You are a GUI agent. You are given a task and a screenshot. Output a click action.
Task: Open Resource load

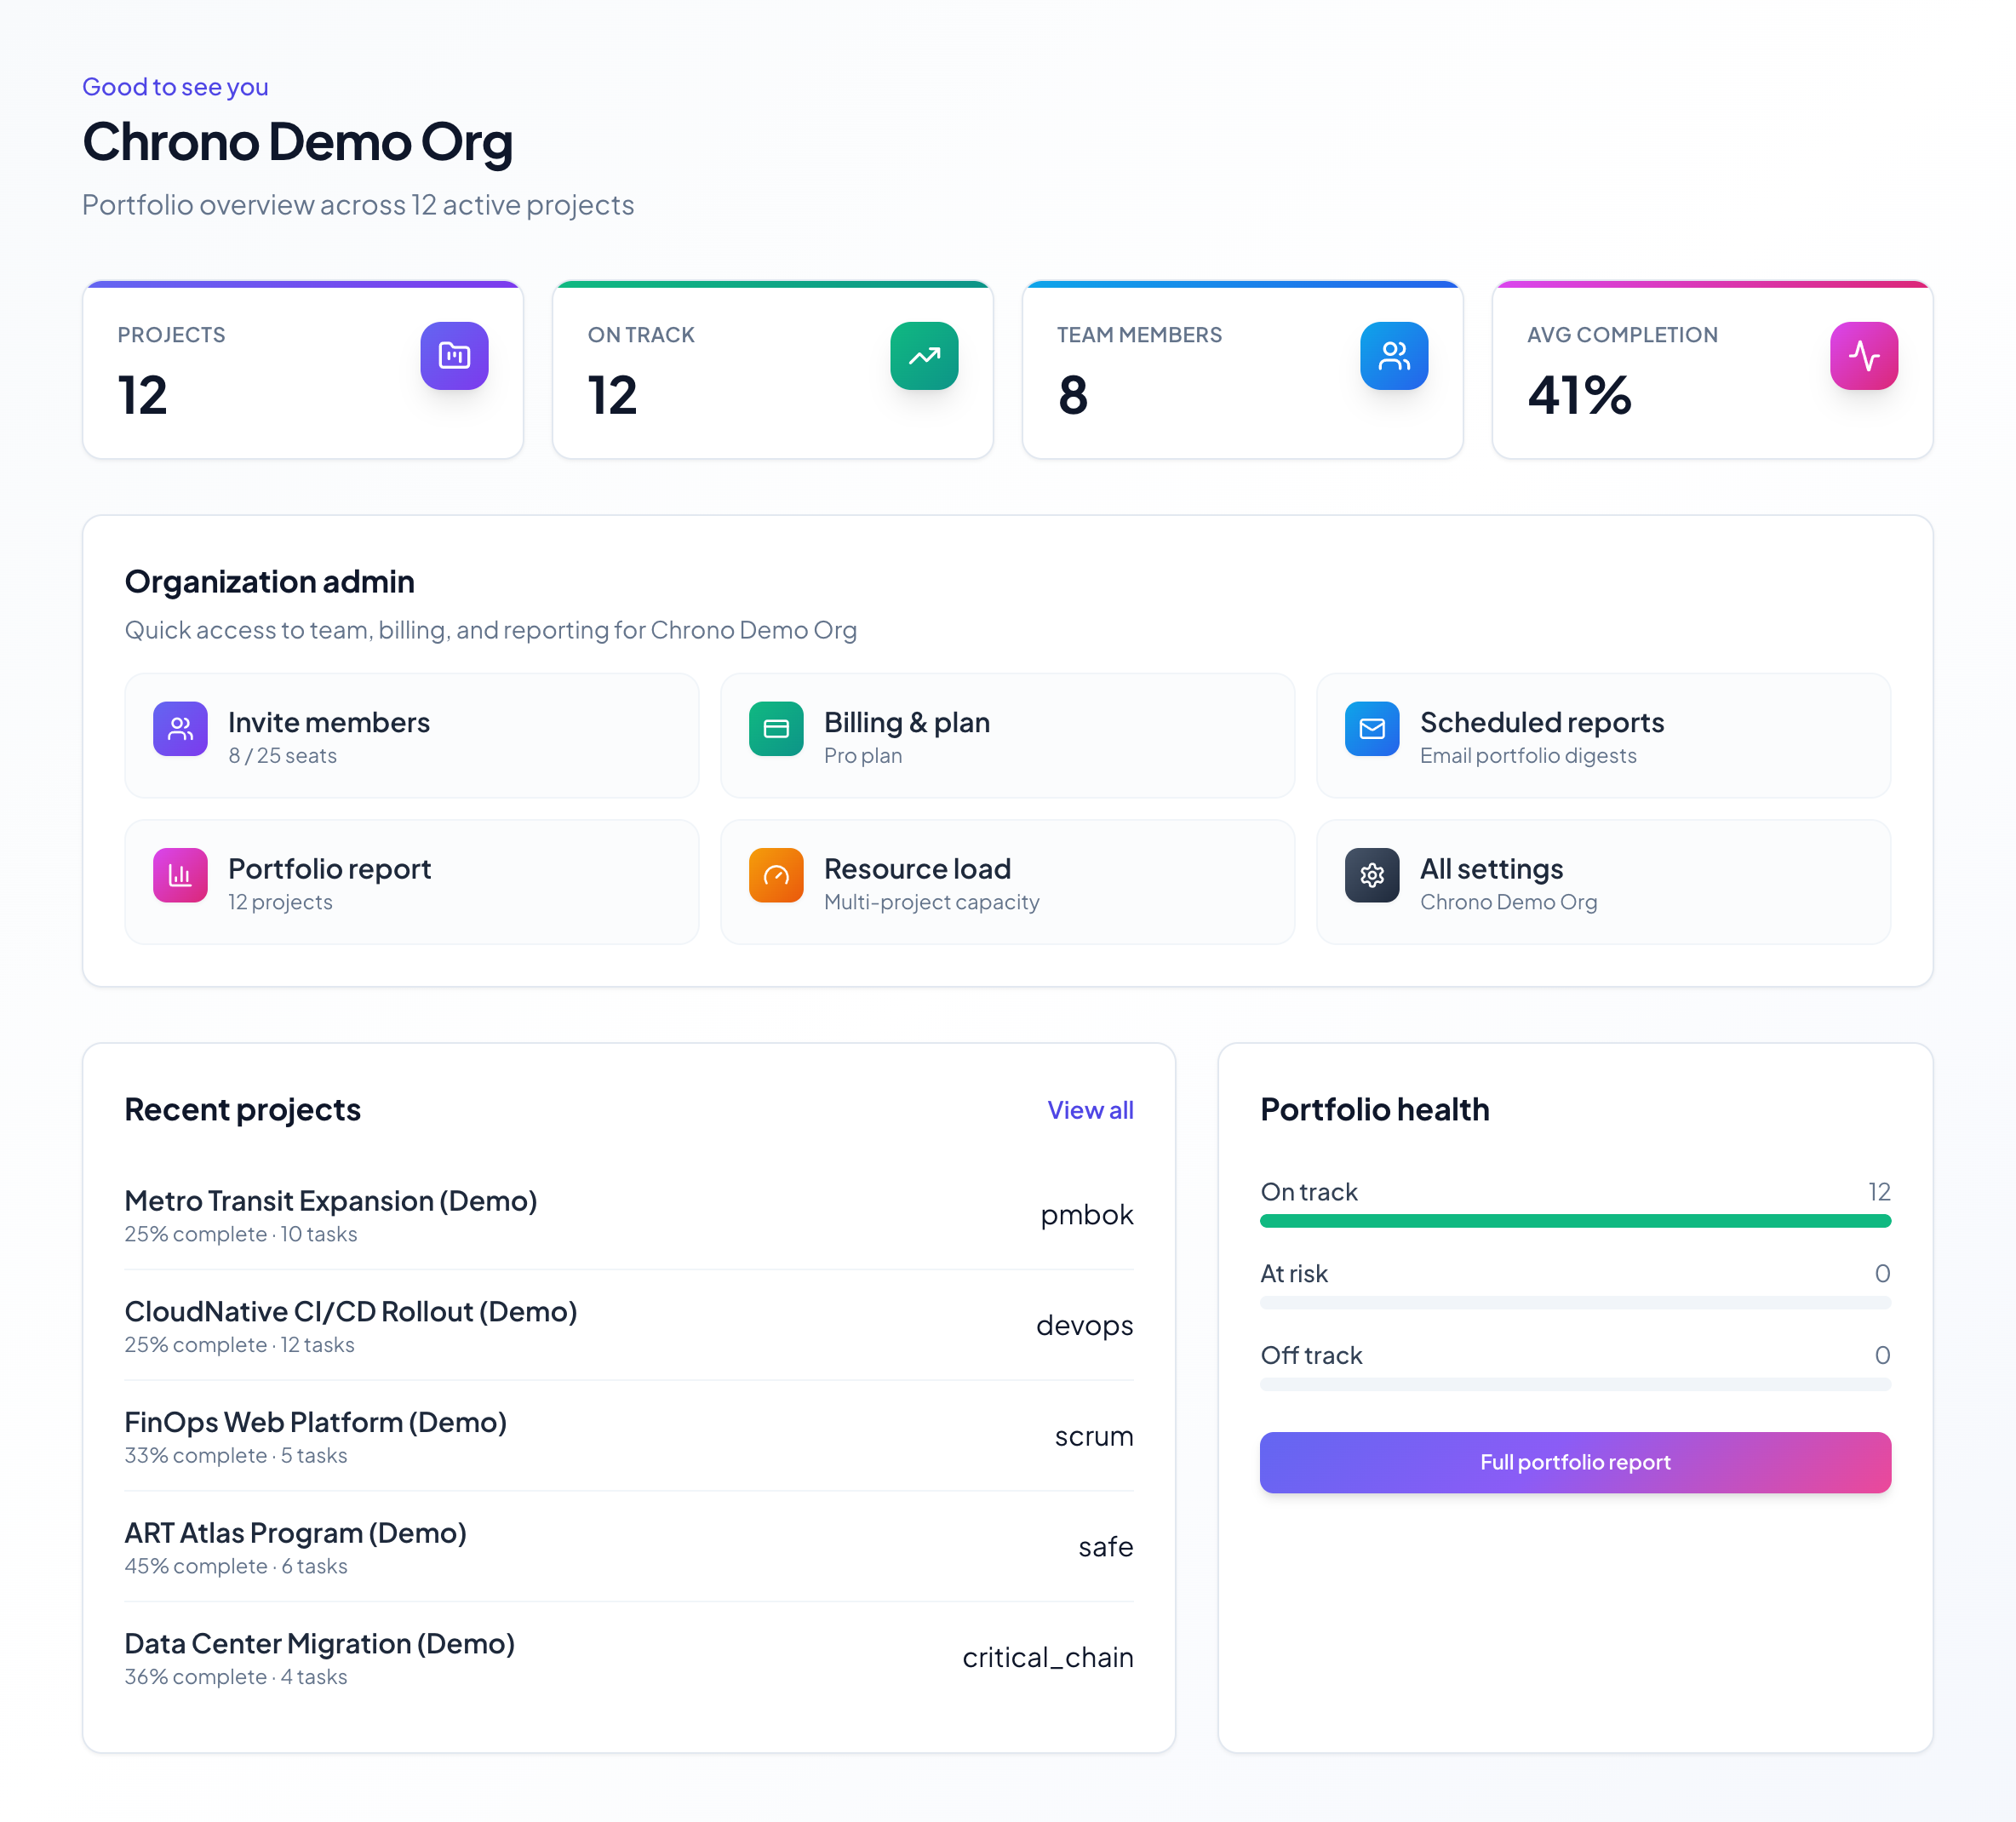[1007, 882]
